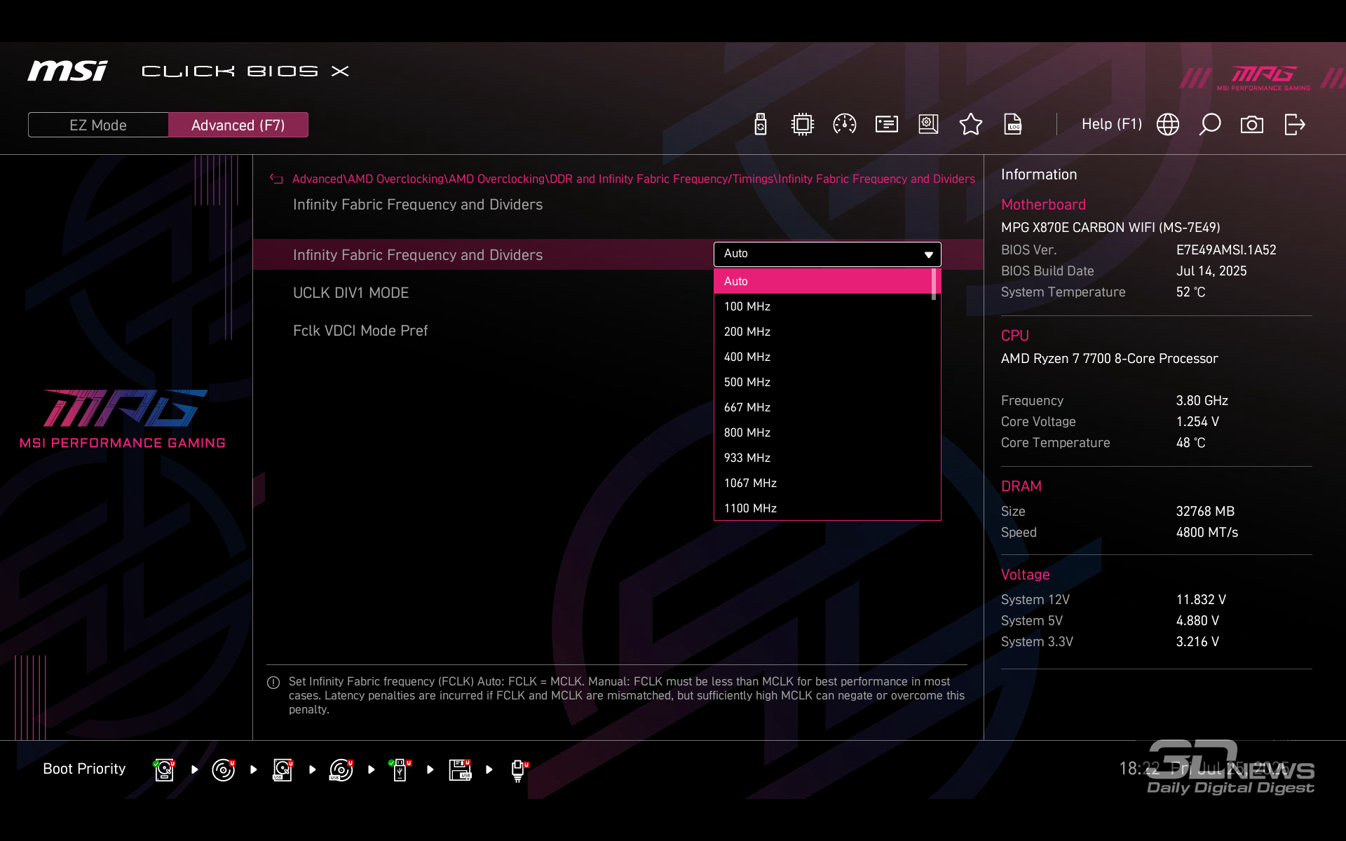Click the info icon beside the FCLK description
Viewport: 1346px width, 841px height.
click(273, 683)
